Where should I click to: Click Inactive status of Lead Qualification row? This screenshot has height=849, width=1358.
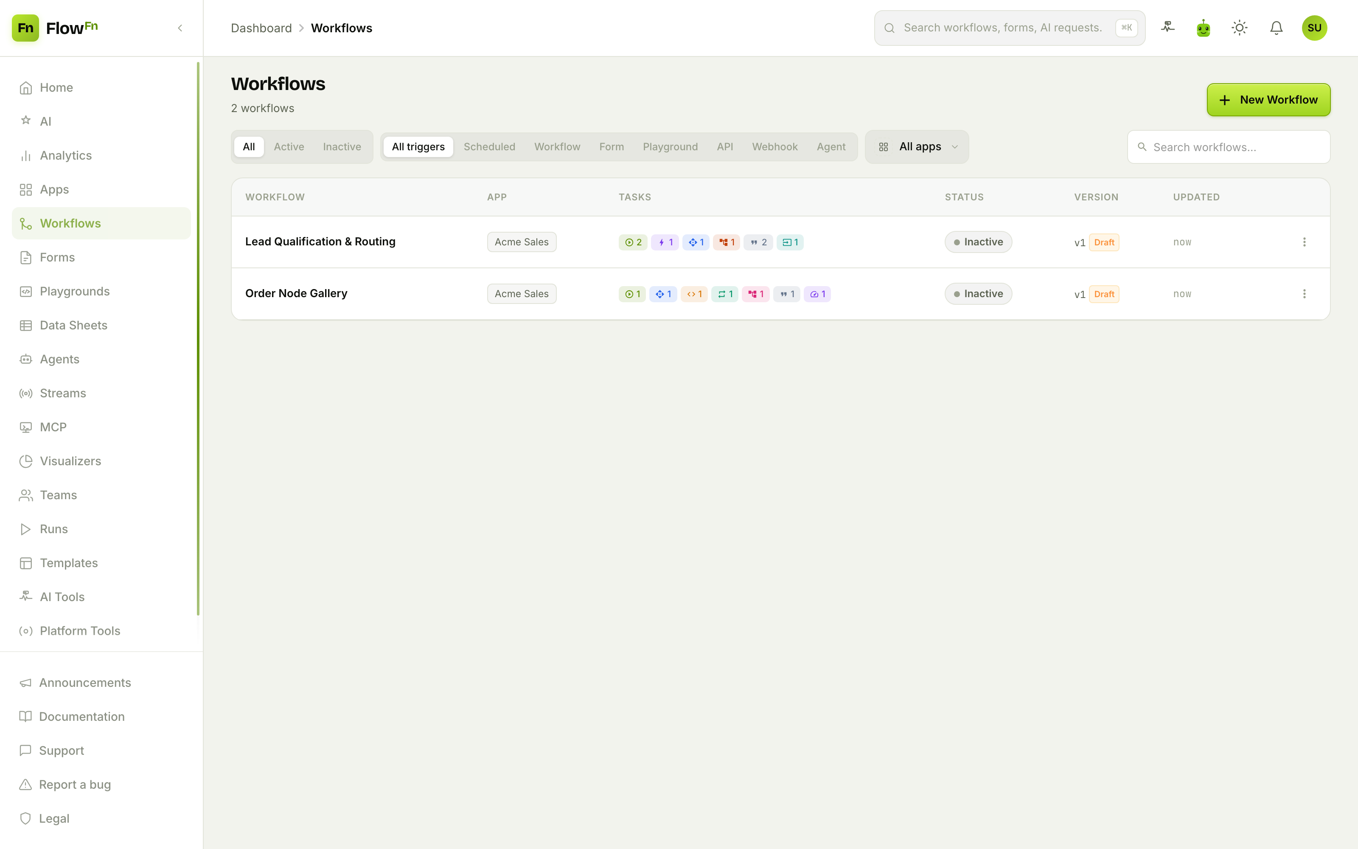(978, 242)
